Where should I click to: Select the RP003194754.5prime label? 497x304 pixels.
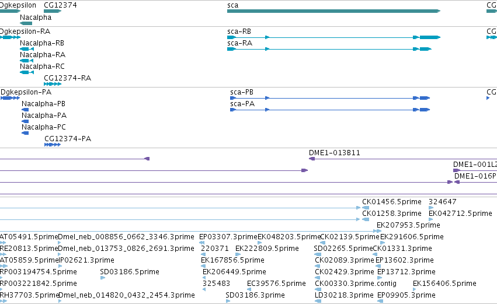tap(39, 272)
